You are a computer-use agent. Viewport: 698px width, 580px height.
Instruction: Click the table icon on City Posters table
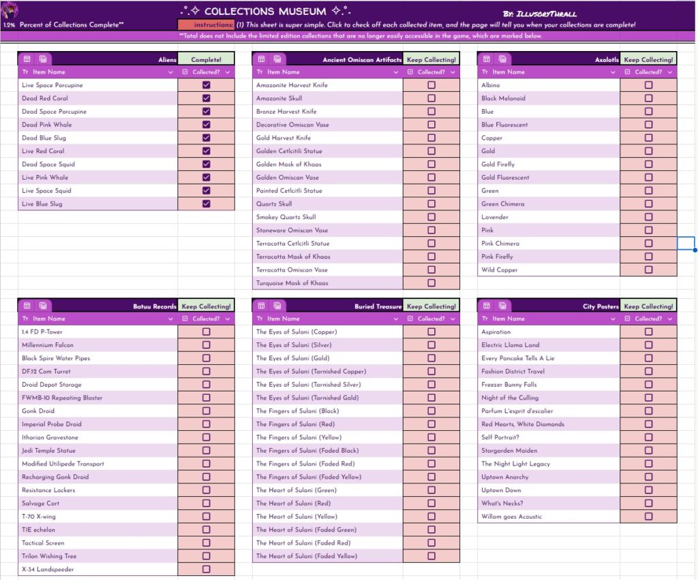(487, 306)
